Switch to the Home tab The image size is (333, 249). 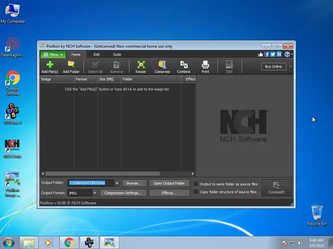point(76,54)
